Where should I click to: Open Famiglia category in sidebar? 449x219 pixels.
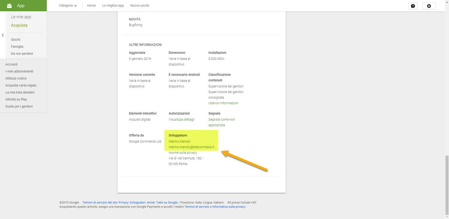17,47
